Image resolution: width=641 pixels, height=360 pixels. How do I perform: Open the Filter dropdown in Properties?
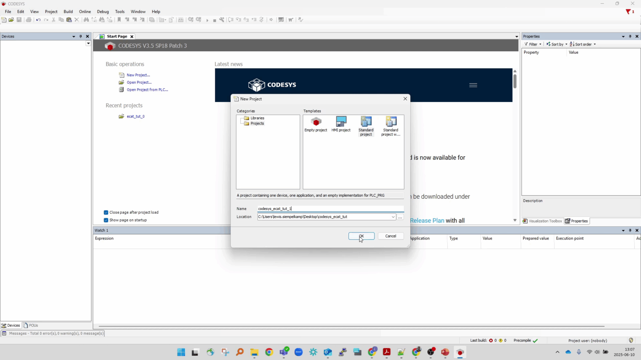[533, 44]
